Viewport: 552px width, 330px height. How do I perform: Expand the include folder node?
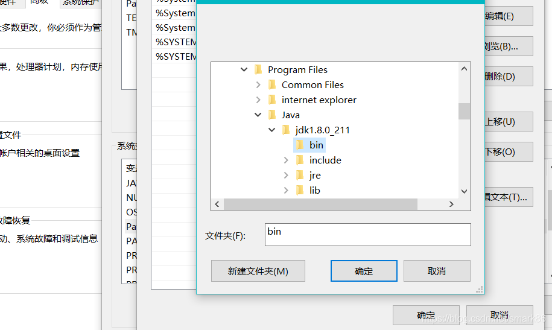pyautogui.click(x=286, y=160)
